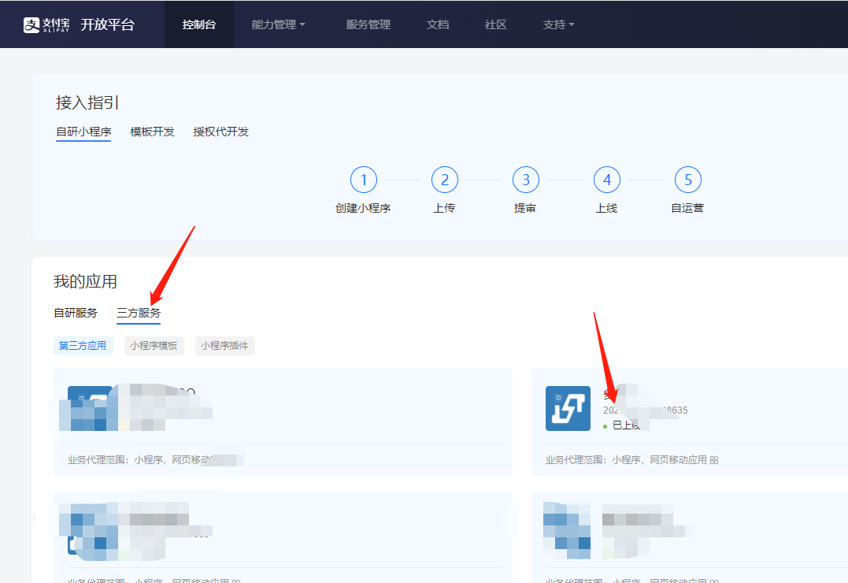The height and width of the screenshot is (583, 848).
Task: Select the 小程序模板 filter tag
Action: (x=154, y=345)
